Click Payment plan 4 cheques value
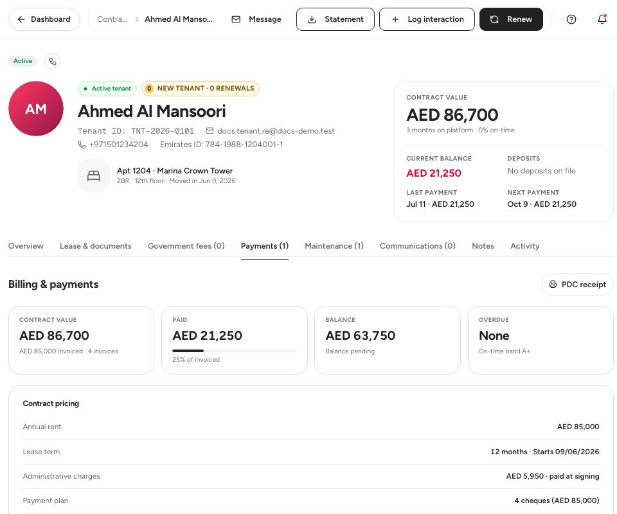617x514 pixels. click(x=557, y=501)
